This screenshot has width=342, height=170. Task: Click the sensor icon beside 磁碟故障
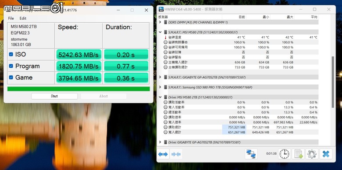click(x=166, y=52)
